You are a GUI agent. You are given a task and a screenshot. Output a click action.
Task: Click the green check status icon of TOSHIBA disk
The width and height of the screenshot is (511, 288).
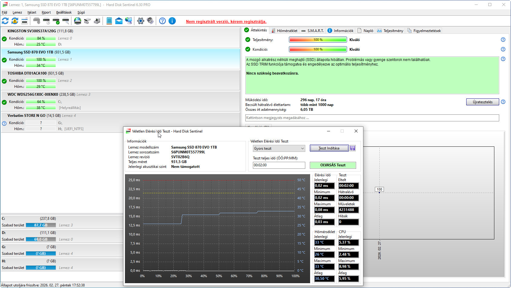tap(4, 81)
